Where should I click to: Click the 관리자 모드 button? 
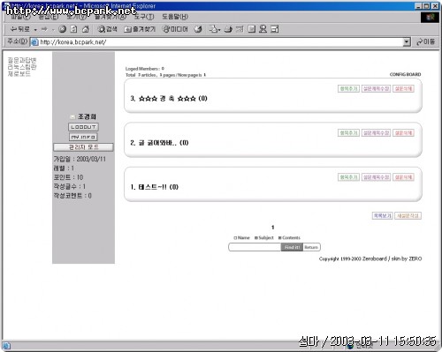pos(83,147)
